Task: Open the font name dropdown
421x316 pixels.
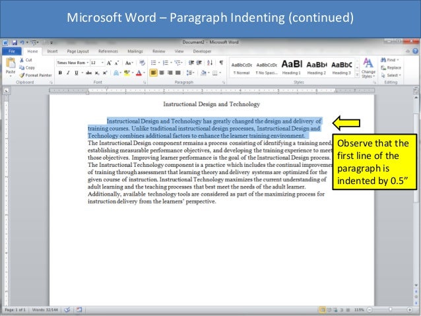Action: coord(88,63)
